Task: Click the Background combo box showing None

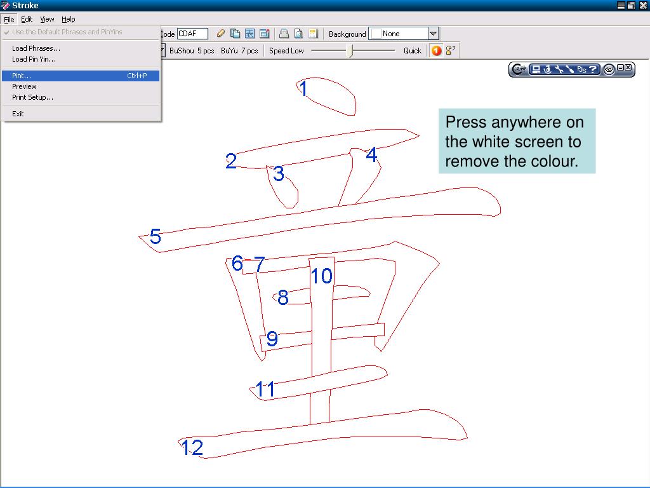Action: (403, 34)
